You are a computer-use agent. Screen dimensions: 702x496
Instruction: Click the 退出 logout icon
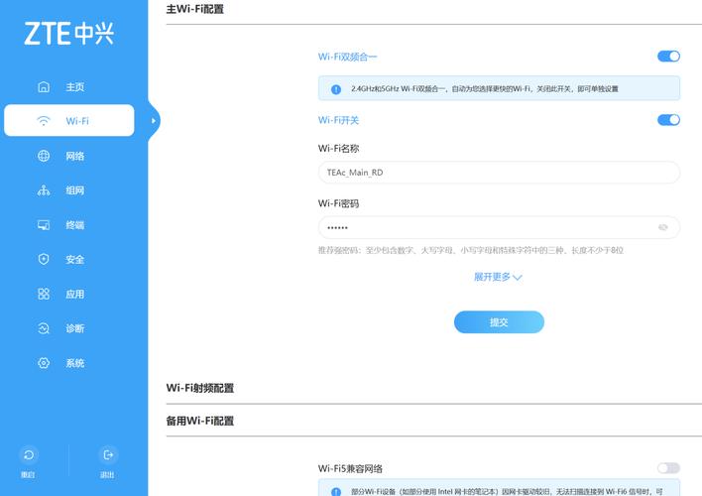point(108,455)
